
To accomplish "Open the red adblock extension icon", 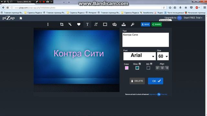I will coord(197,8).
